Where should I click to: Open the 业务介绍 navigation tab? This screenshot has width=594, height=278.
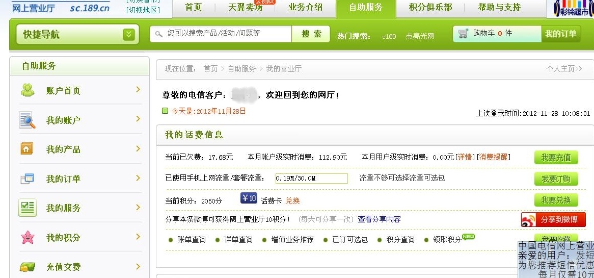point(305,7)
